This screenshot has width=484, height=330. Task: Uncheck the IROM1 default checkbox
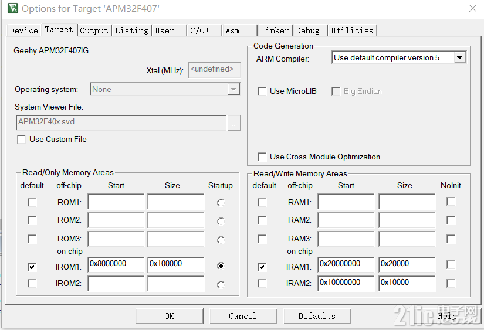click(32, 267)
